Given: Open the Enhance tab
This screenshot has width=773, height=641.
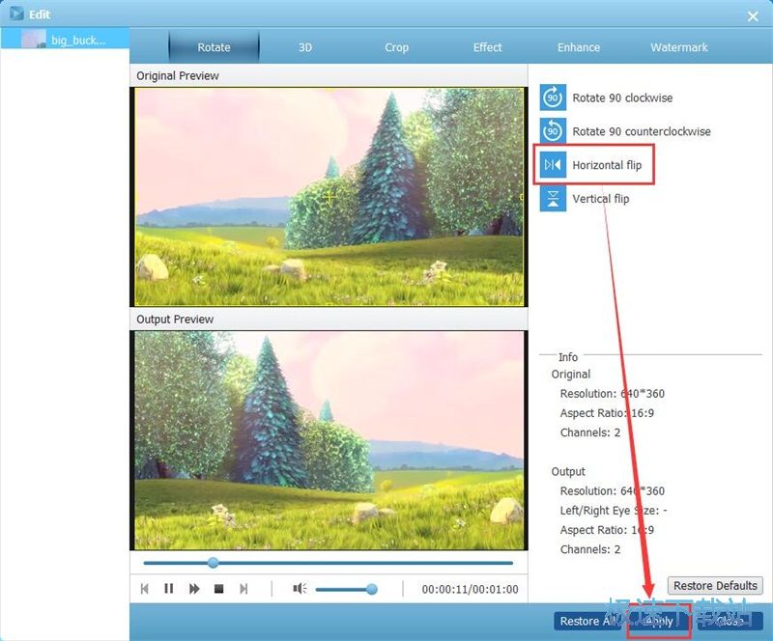Looking at the screenshot, I should [579, 47].
